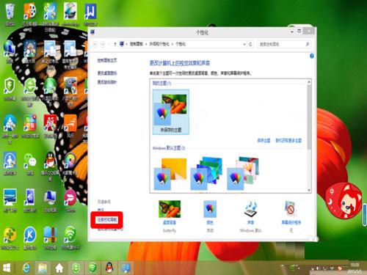Expand the chevron after 外观和个性化 in the breadcrumb

click(172, 44)
